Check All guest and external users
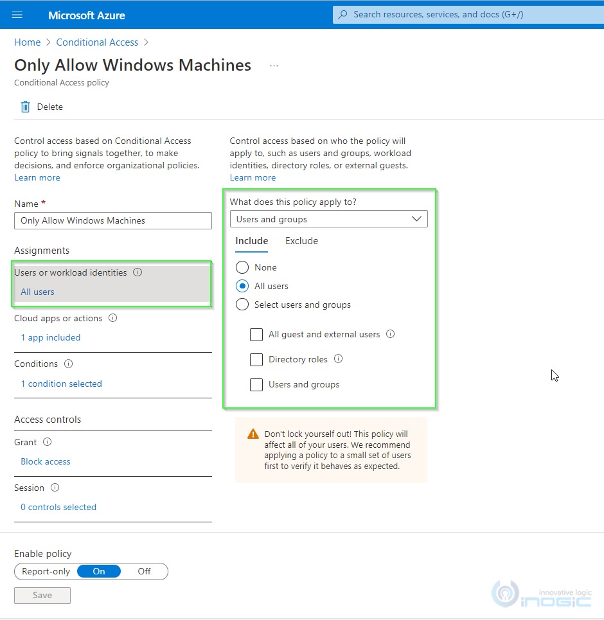The width and height of the screenshot is (604, 620). 256,335
